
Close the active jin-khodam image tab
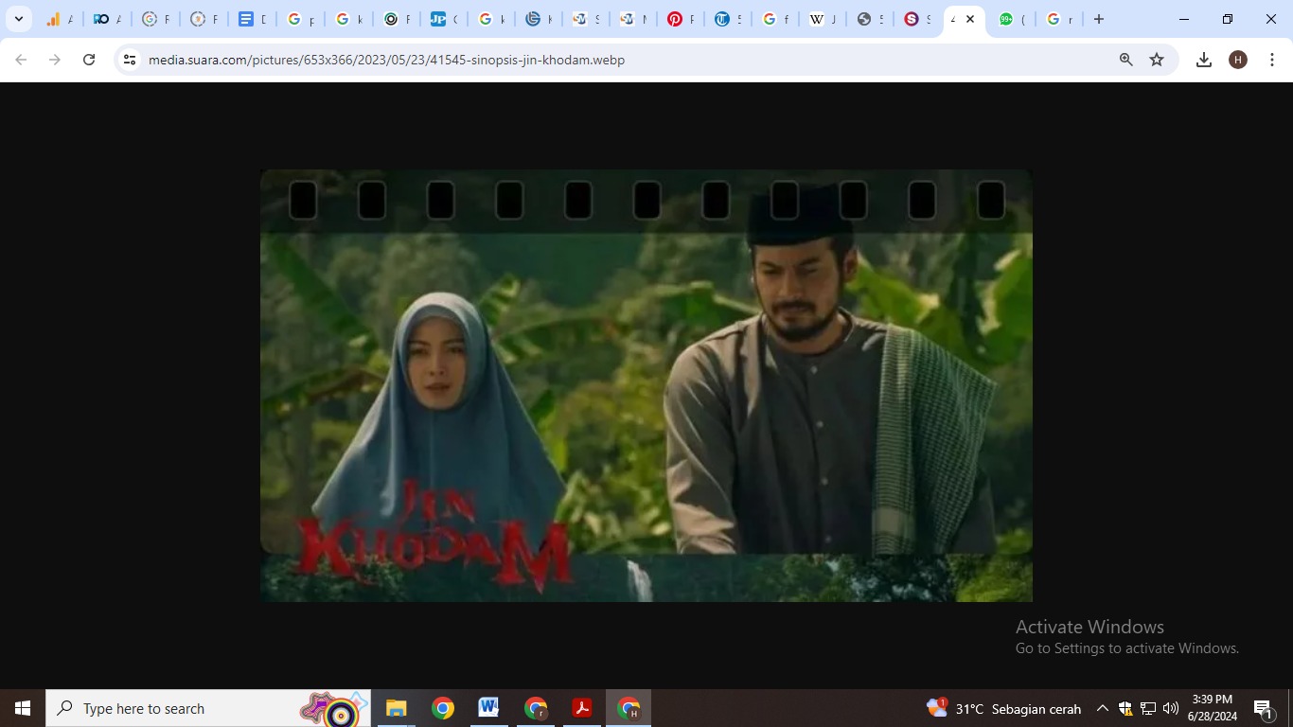[970, 19]
